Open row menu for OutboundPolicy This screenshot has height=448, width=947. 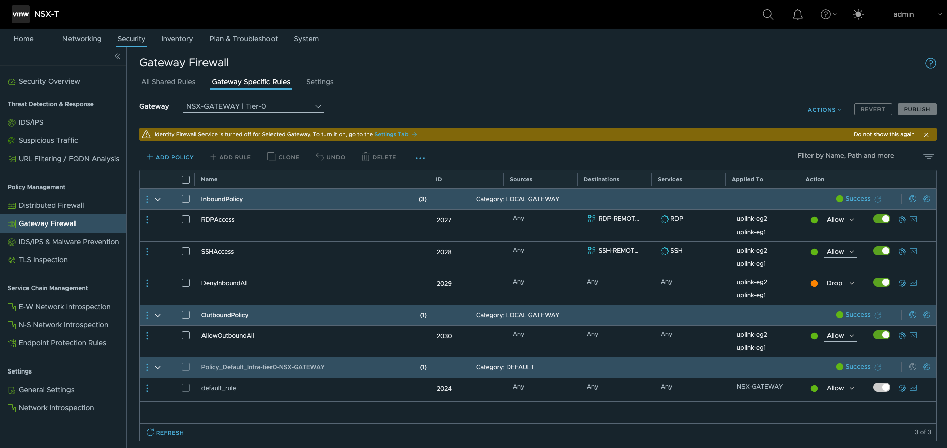(147, 315)
